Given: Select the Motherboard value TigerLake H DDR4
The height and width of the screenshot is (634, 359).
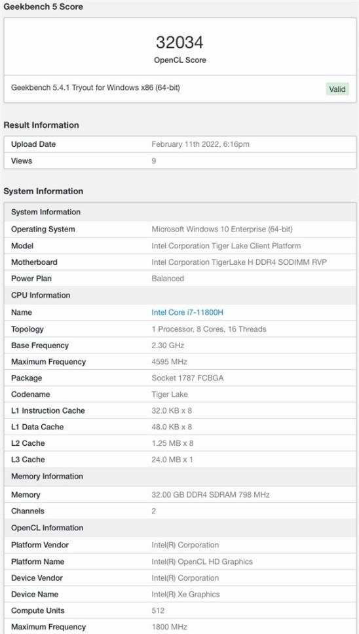Looking at the screenshot, I should point(239,262).
